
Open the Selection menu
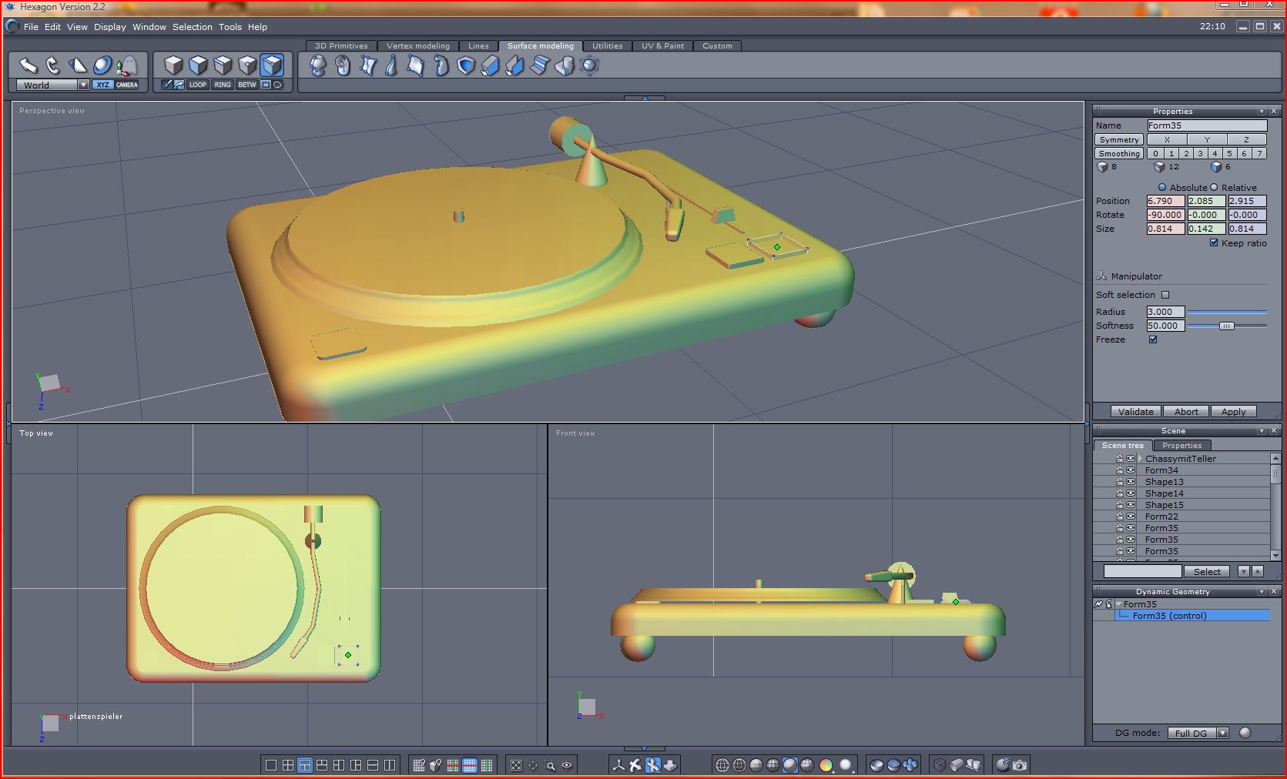[192, 27]
